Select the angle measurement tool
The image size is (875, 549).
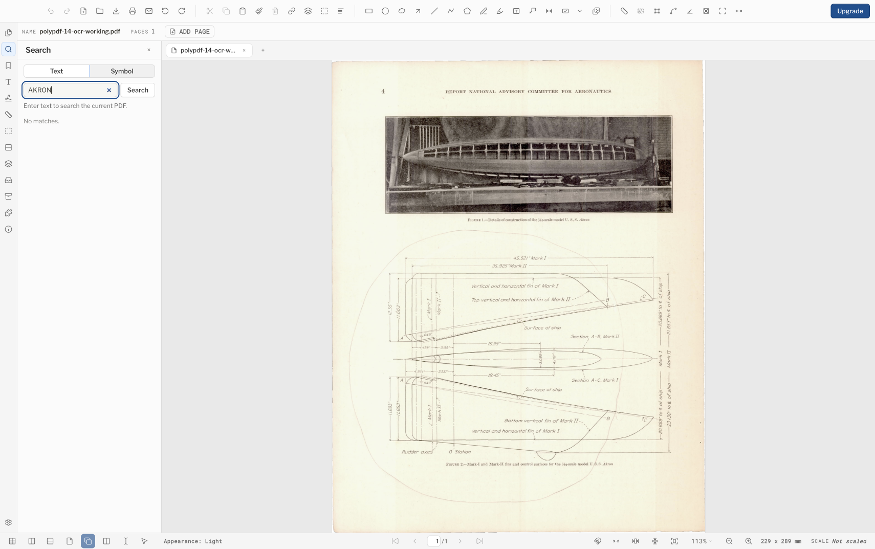pyautogui.click(x=690, y=11)
